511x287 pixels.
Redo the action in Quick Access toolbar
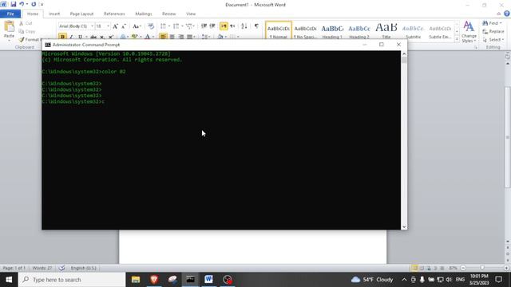click(34, 4)
